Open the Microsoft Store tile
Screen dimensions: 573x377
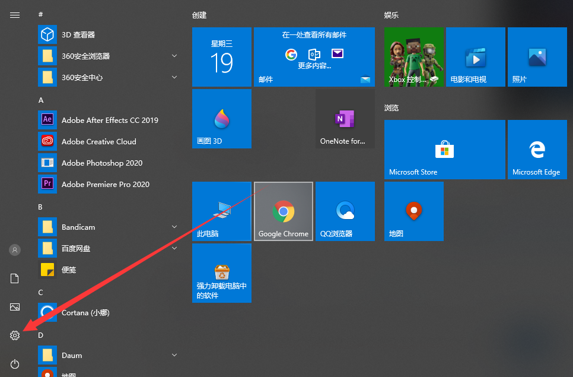point(444,150)
